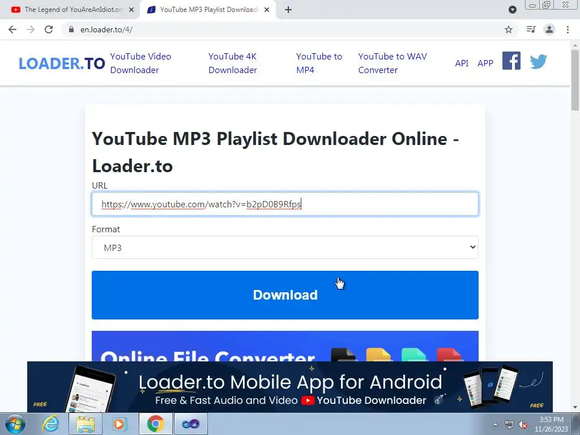Viewport: 580px width, 435px height.
Task: Open the Chrome profile avatar
Action: click(549, 29)
